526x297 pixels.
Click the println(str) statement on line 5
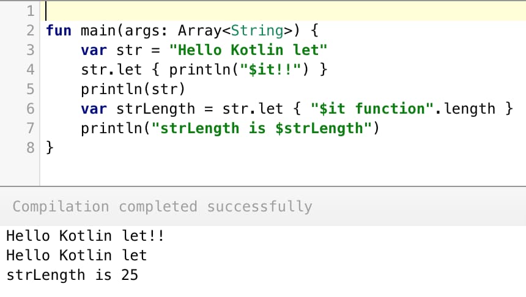pos(133,89)
